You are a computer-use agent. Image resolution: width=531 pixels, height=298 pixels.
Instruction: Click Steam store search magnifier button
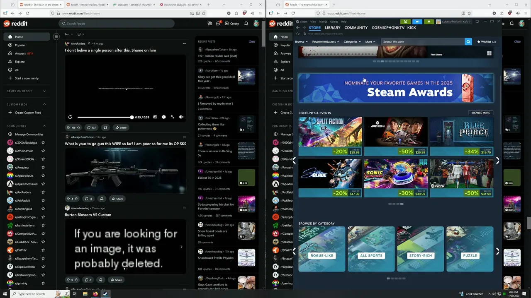tap(468, 42)
